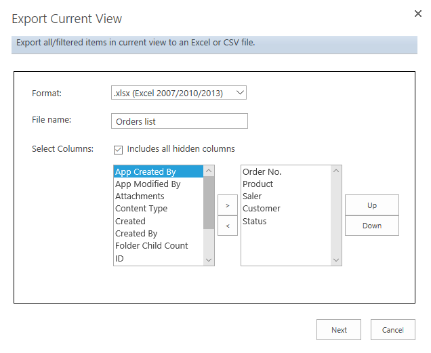
Task: Click down arrow of available columns scrollbar
Action: click(x=209, y=259)
